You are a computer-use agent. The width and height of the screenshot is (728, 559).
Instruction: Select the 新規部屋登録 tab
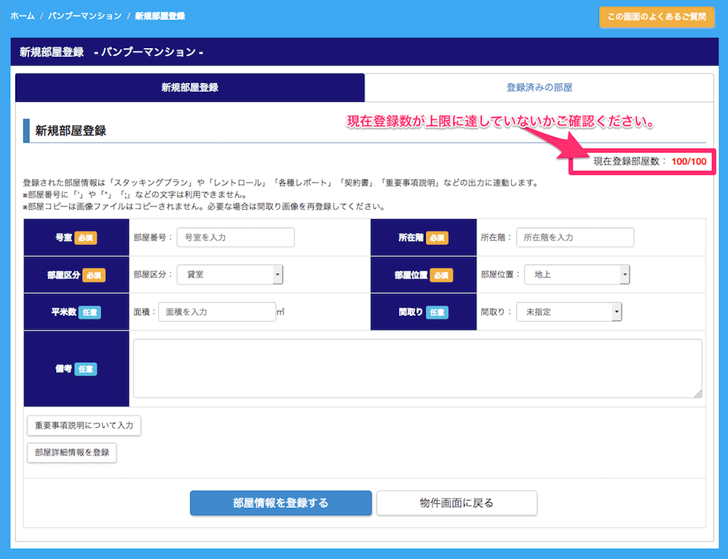190,87
